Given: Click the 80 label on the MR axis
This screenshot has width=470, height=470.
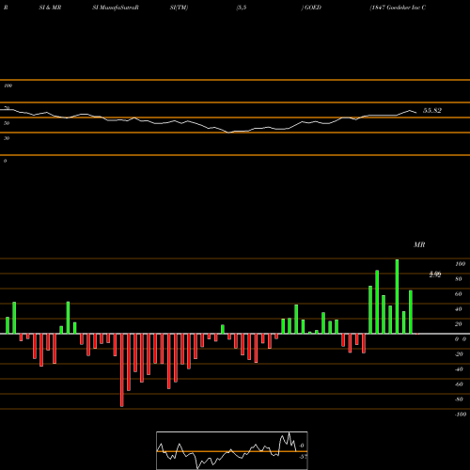Looking at the screenshot, I should click(x=459, y=279).
